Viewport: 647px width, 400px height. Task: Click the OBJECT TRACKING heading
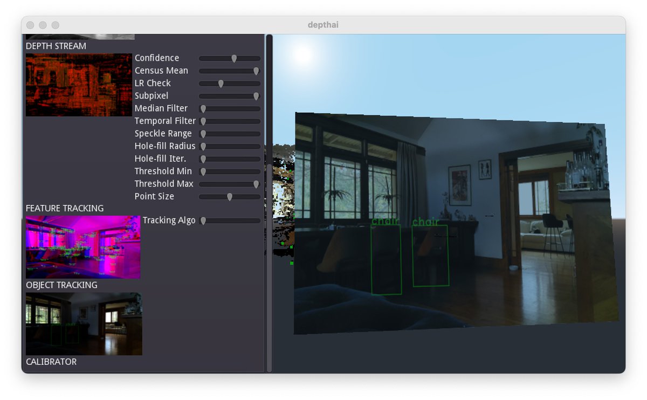(61, 285)
